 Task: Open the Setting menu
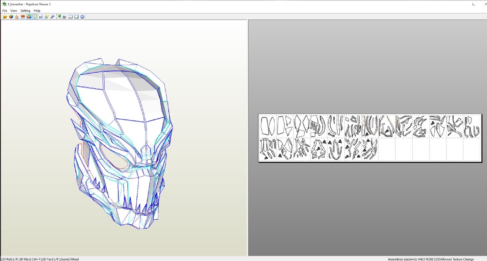point(26,11)
